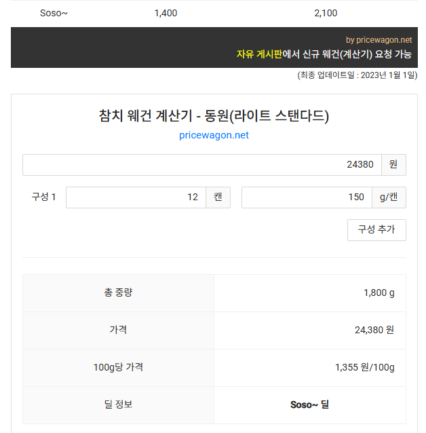Click the 캔 unit label
The image size is (426, 433).
click(x=218, y=197)
